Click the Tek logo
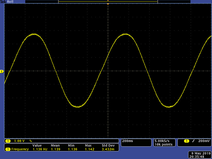This screenshot has height=159, width=212. click(x=3, y=2)
